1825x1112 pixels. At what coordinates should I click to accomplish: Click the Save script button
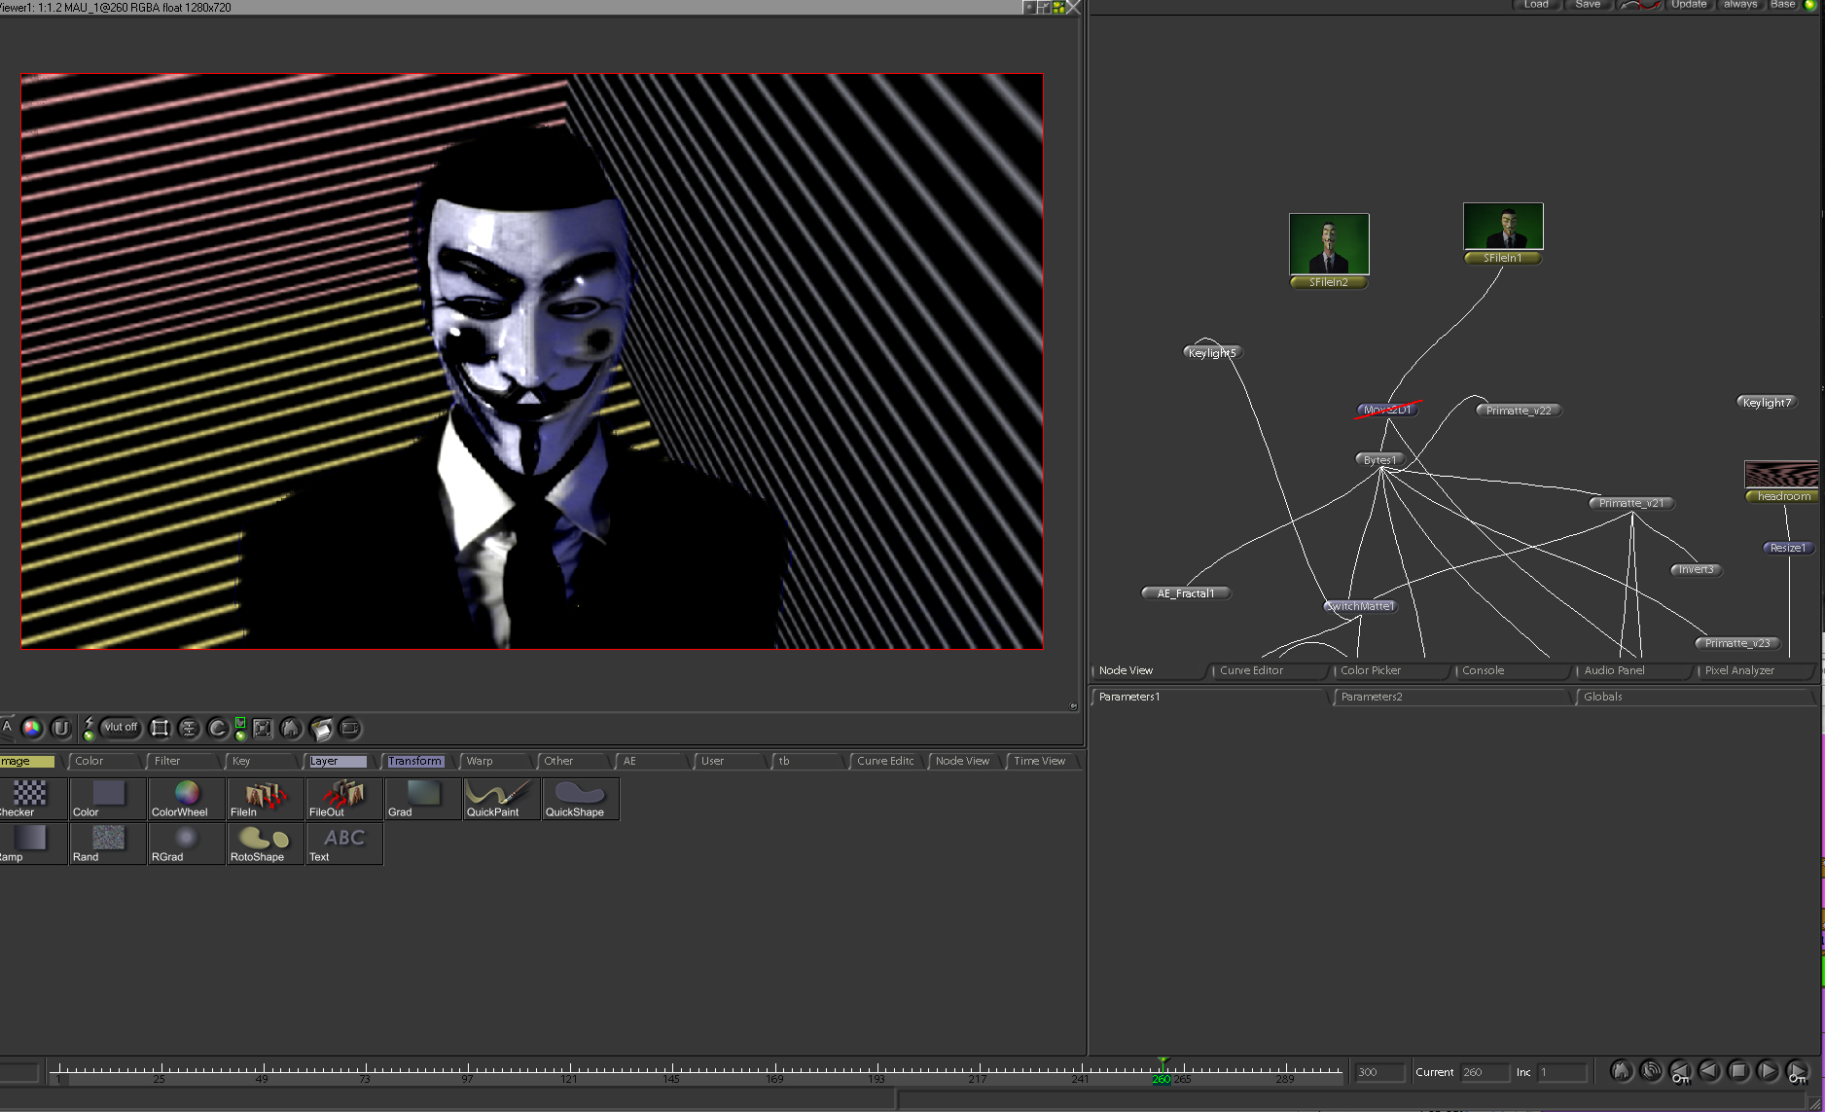coord(1589,5)
